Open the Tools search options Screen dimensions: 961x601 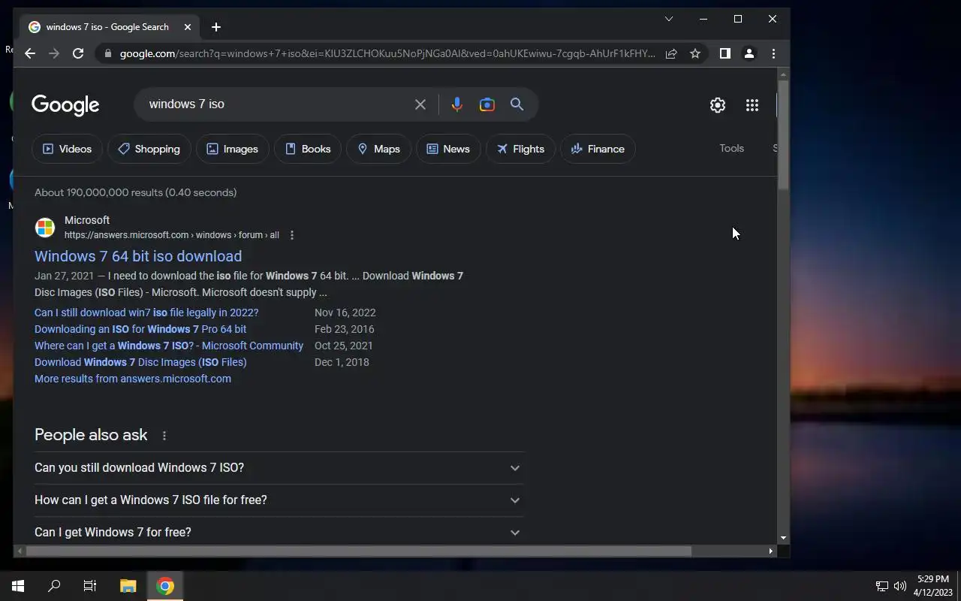(x=731, y=148)
